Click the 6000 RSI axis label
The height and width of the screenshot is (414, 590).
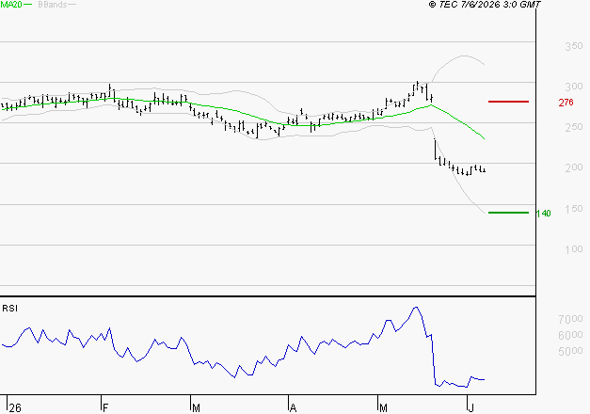(571, 335)
